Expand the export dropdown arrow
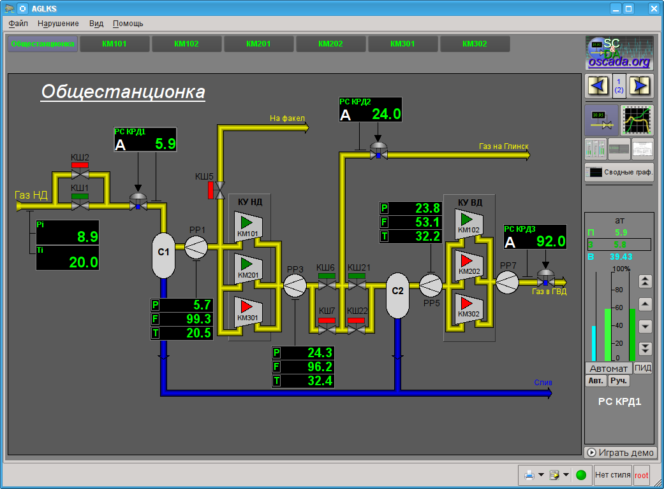This screenshot has width=664, height=489. point(566,475)
